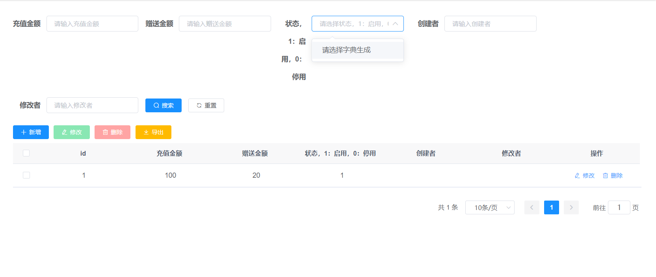Click the red 删除 delete toolbar button

[x=112, y=132]
